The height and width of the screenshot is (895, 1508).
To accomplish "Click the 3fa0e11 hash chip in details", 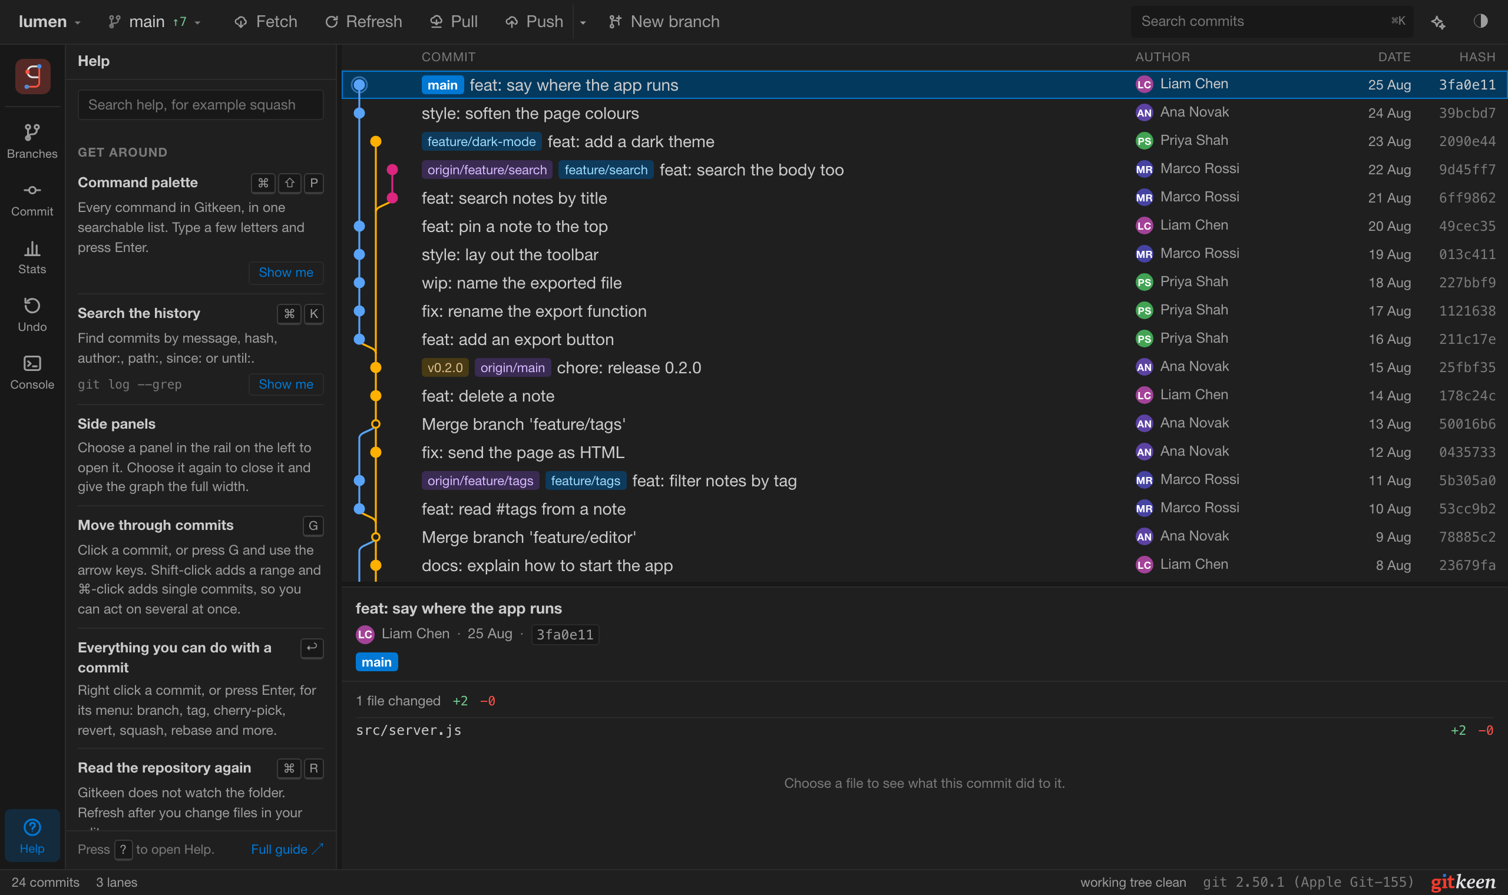I will pos(564,635).
